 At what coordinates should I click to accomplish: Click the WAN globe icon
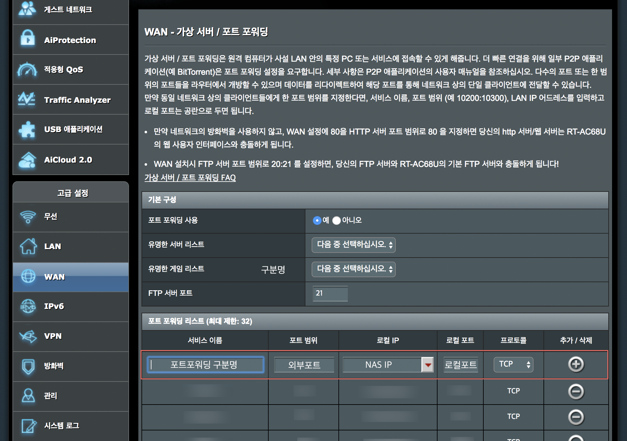(28, 276)
